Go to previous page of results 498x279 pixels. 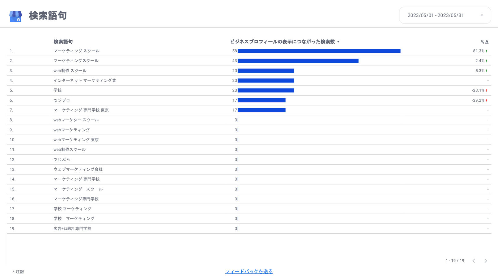click(x=474, y=261)
